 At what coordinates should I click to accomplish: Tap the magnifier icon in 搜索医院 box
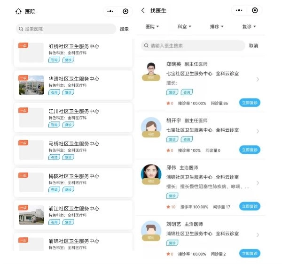(x=21, y=29)
